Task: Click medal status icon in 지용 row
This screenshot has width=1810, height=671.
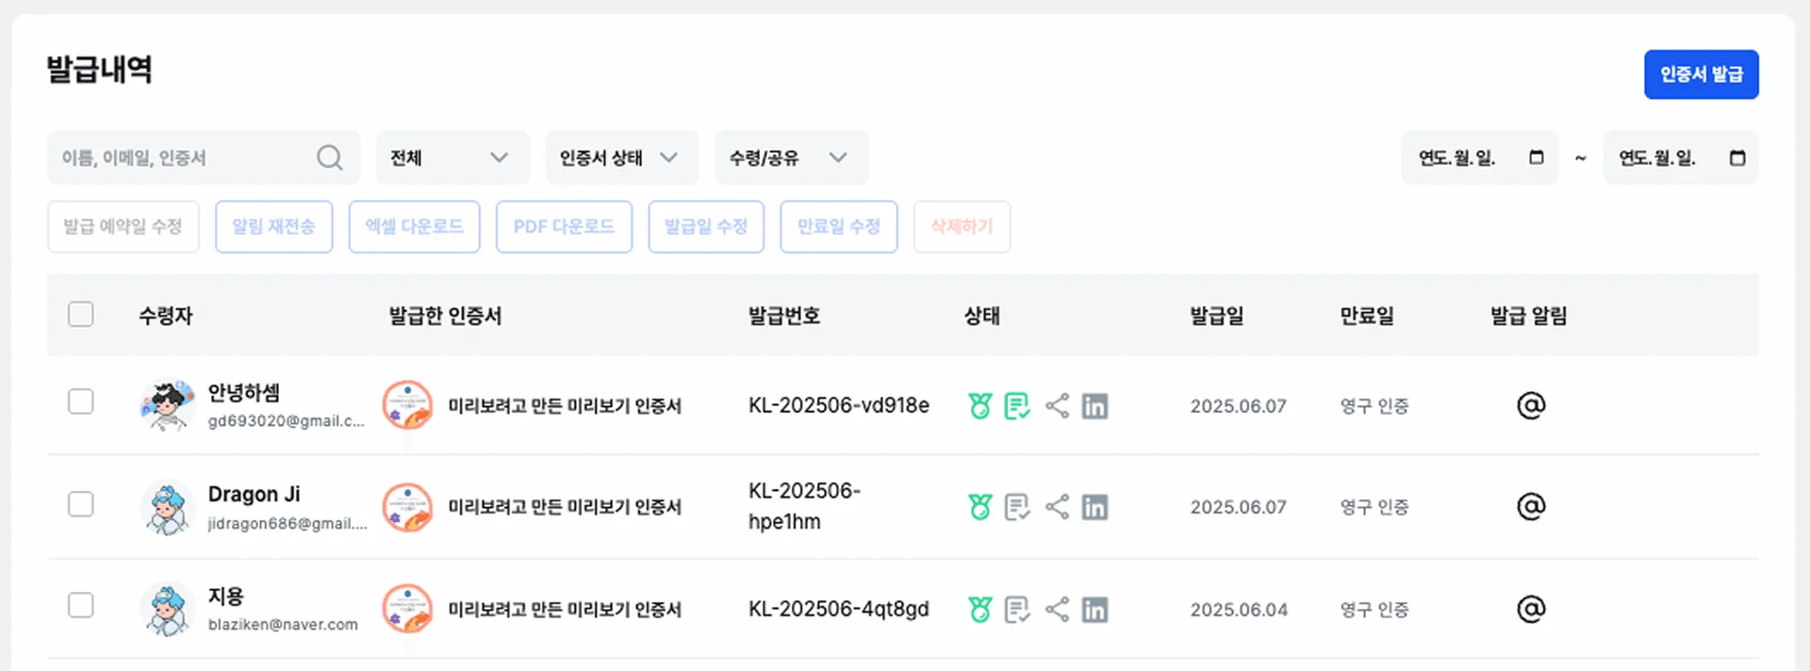Action: coord(979,610)
